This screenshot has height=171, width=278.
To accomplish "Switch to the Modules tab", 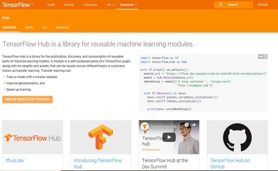I will (x=63, y=27).
